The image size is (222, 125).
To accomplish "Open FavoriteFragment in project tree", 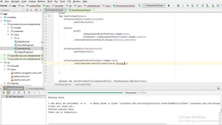I will coord(25,45).
